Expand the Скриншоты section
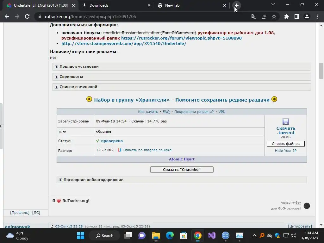 pyautogui.click(x=182, y=77)
